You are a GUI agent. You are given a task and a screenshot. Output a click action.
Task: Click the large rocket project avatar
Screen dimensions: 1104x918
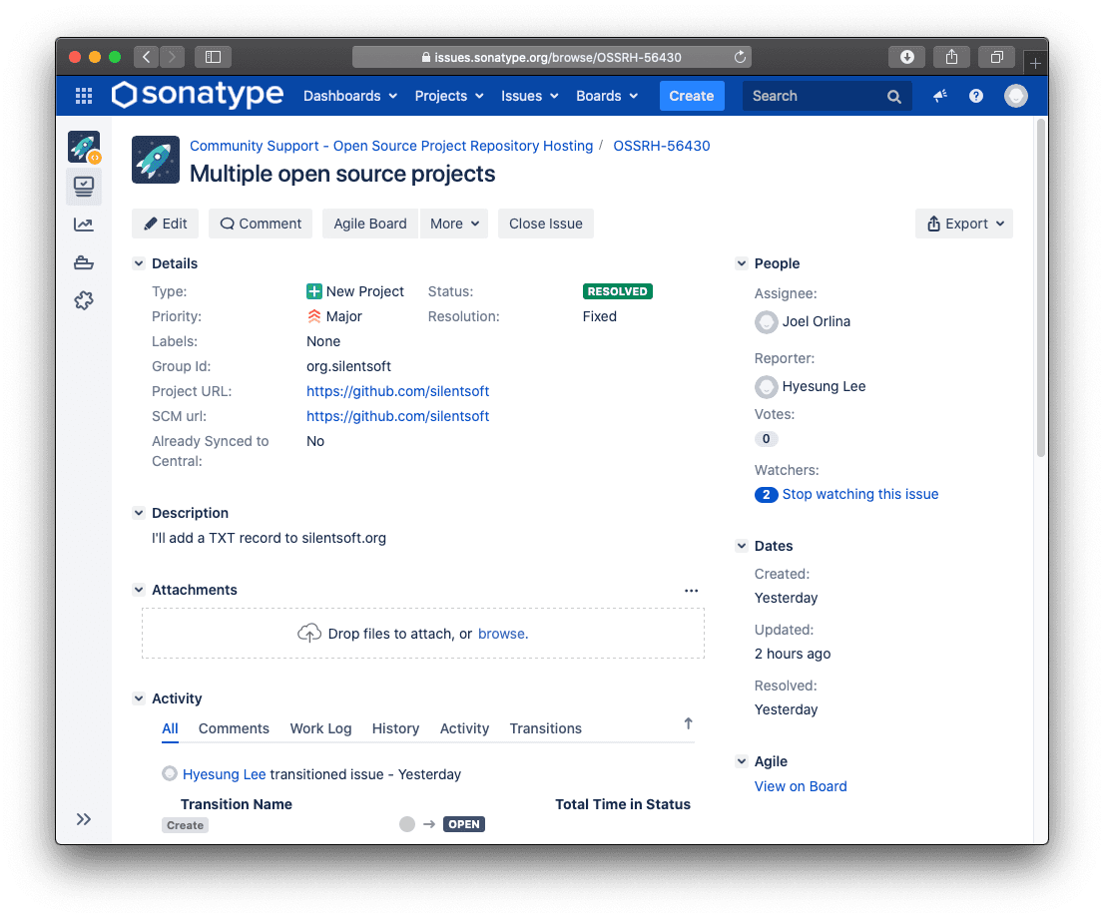(x=156, y=160)
